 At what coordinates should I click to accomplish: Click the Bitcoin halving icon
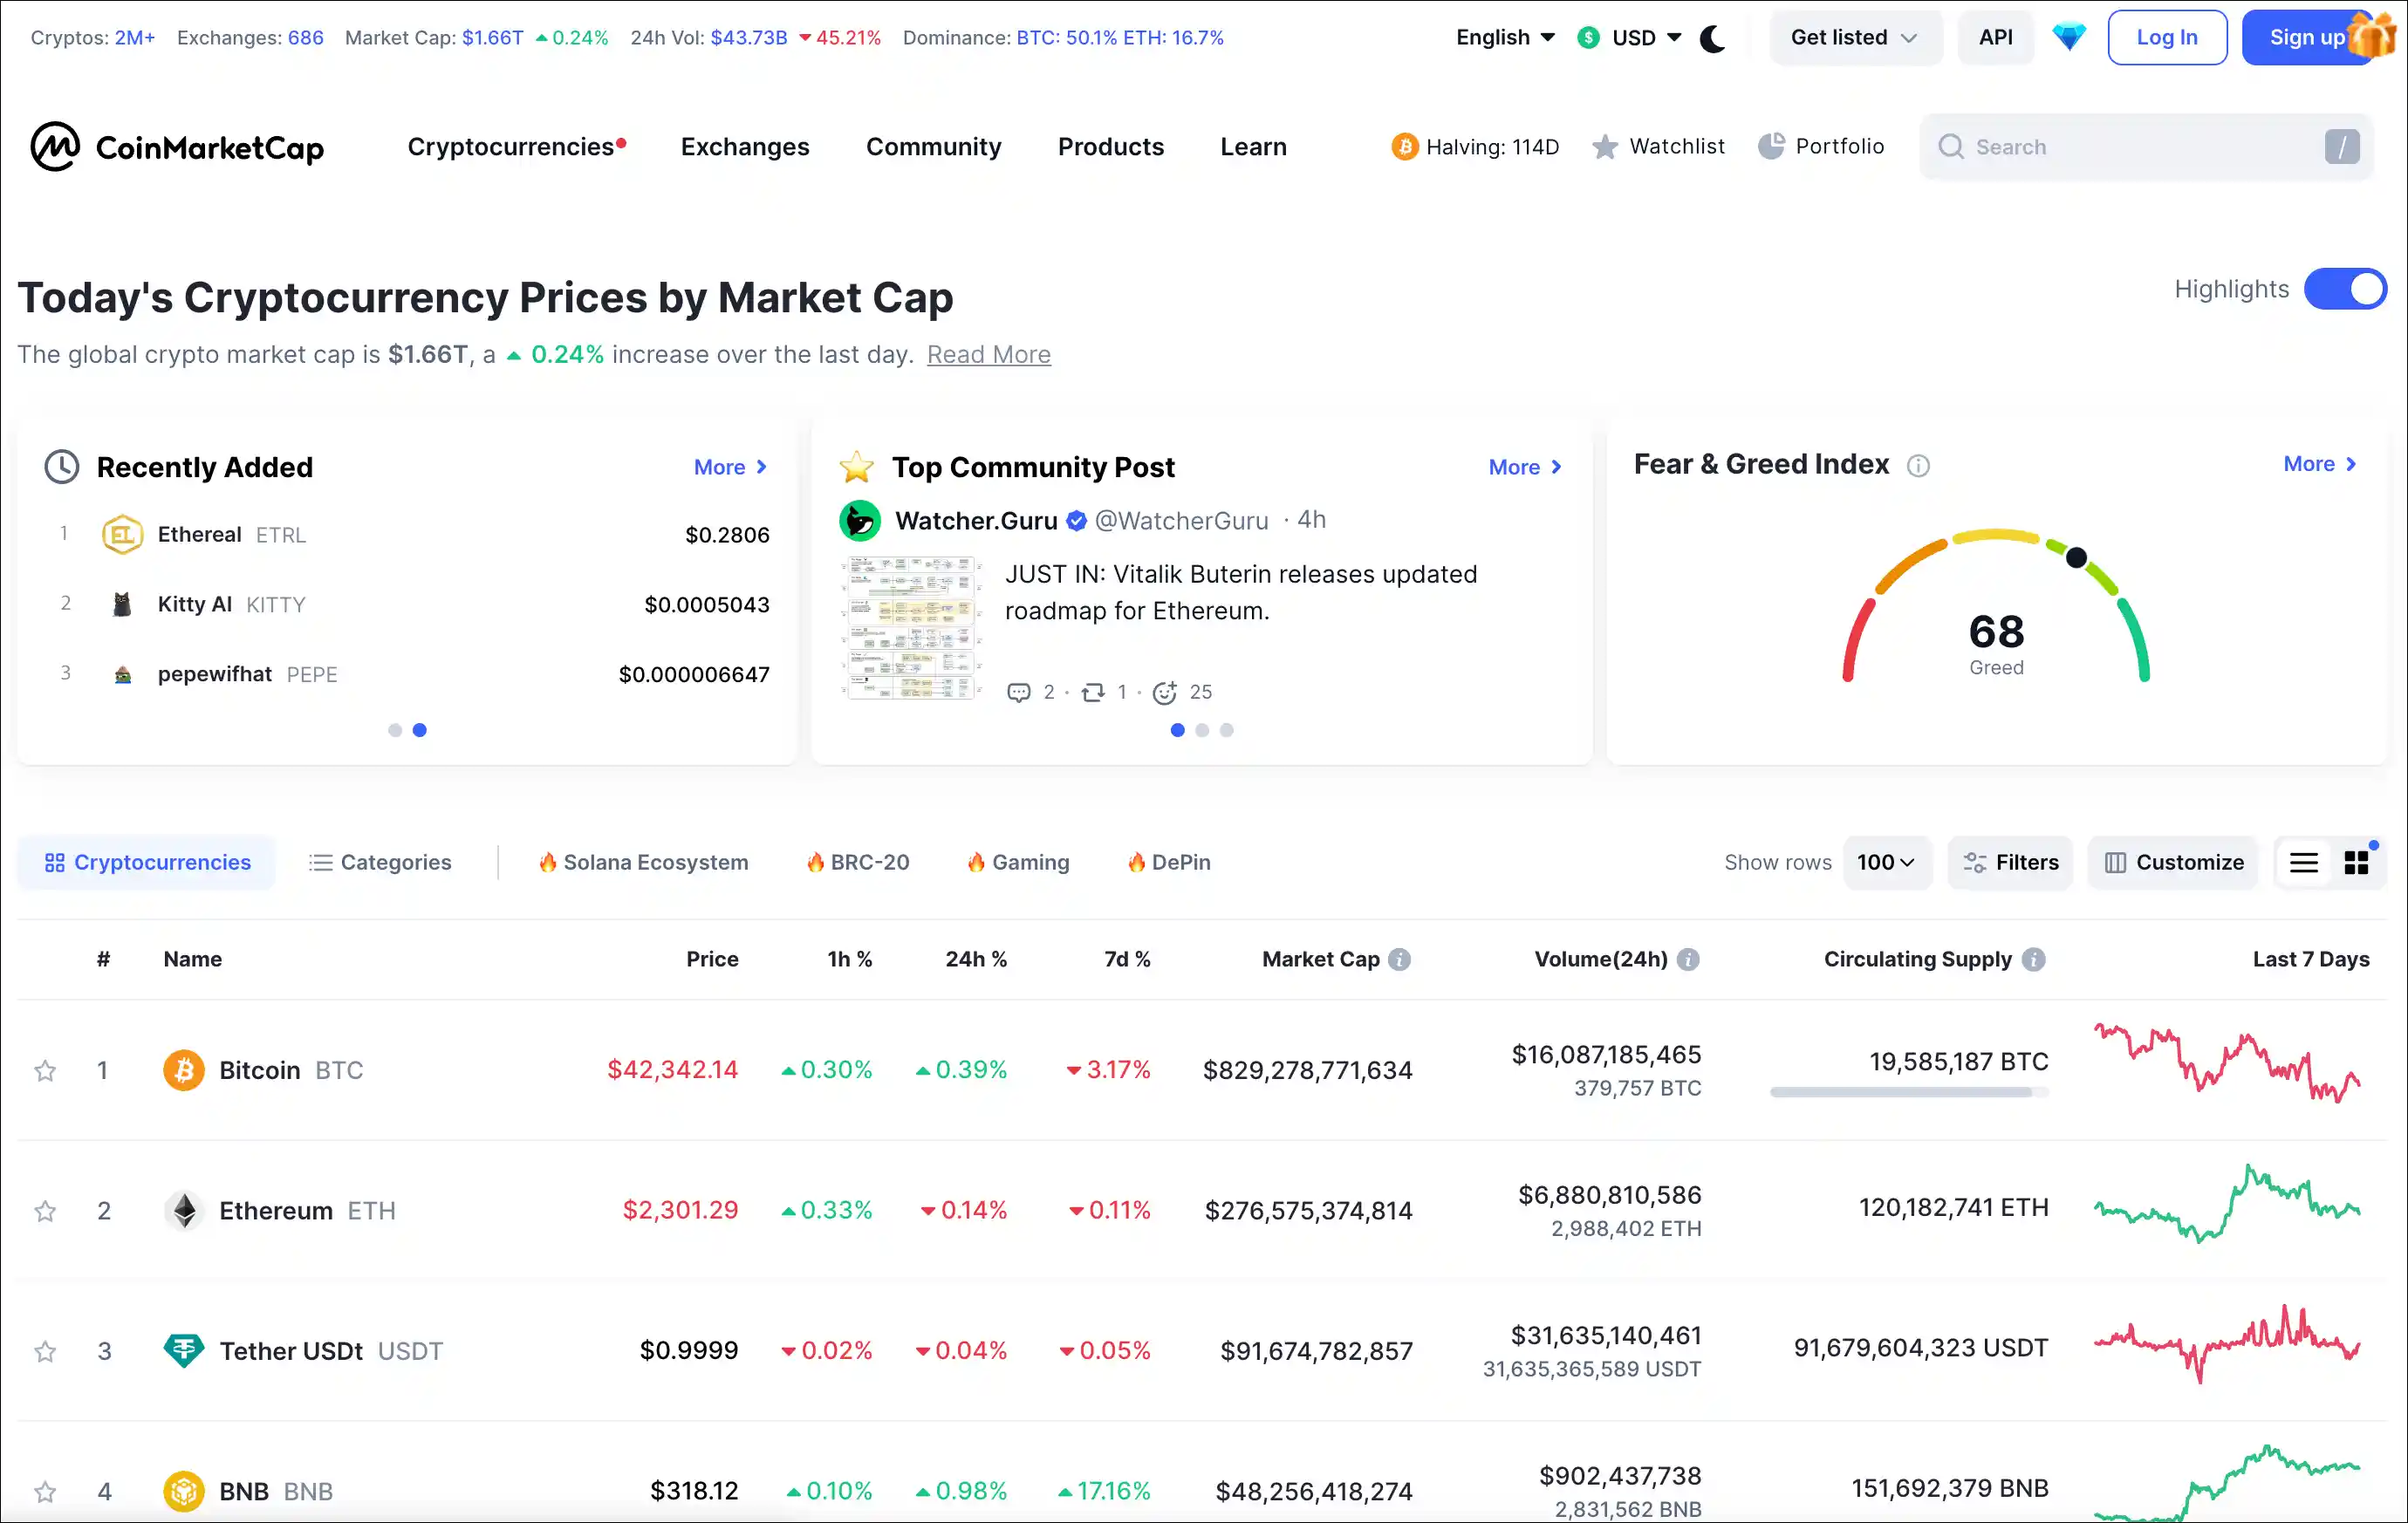tap(1404, 147)
